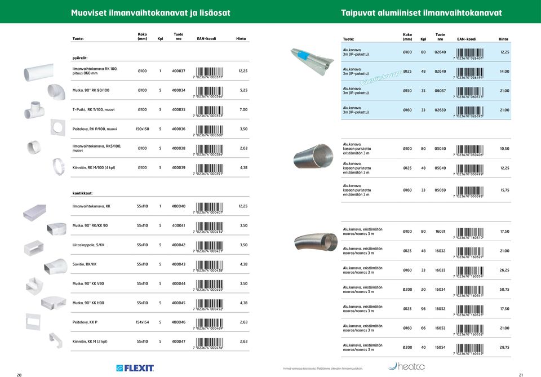541x377 pixels.
Task: Click quantity 96 for product 16052
Action: point(423,309)
